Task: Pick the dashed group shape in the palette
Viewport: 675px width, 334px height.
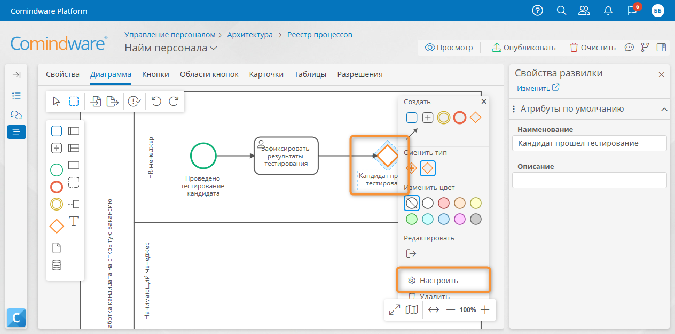Action: pos(74,182)
